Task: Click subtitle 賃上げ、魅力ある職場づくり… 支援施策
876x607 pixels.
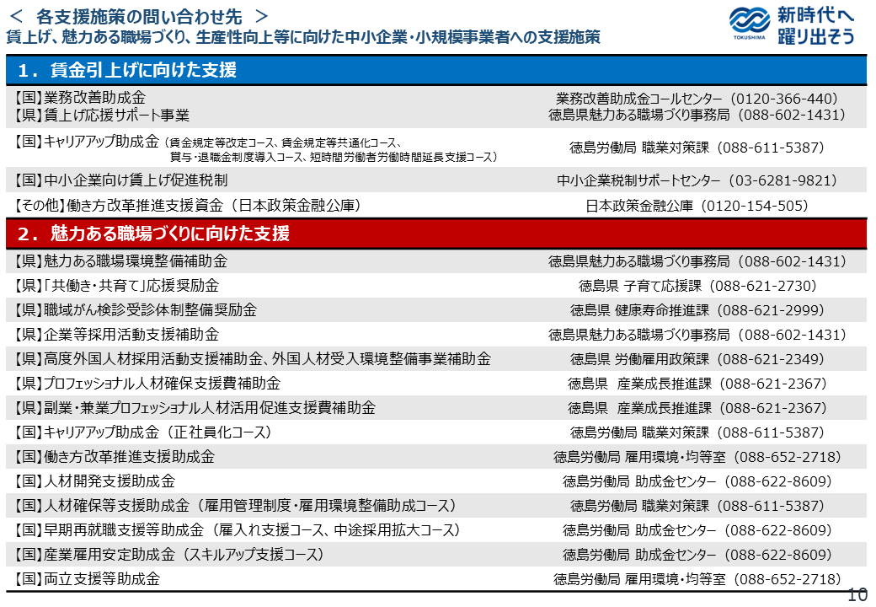Action: point(302,37)
